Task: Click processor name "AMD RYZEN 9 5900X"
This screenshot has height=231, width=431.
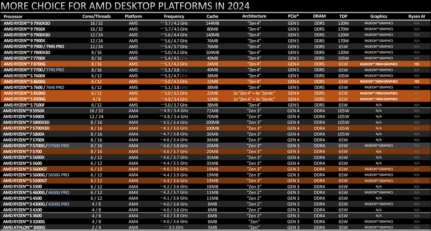Action: click(24, 117)
